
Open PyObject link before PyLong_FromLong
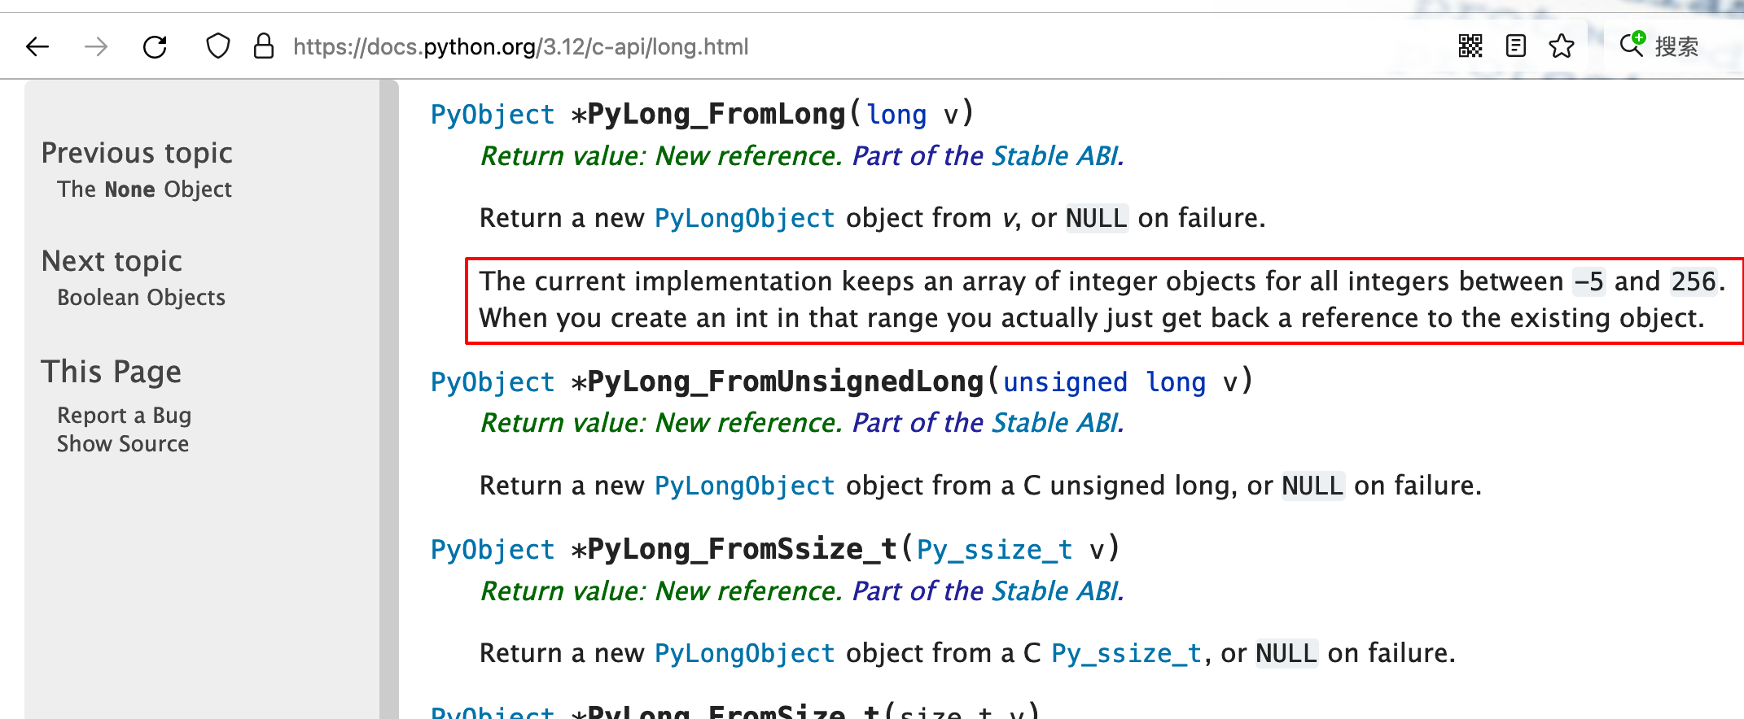pos(493,115)
